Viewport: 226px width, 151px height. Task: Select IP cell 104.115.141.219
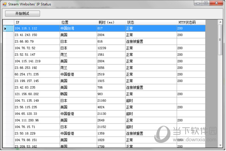pos(37,61)
